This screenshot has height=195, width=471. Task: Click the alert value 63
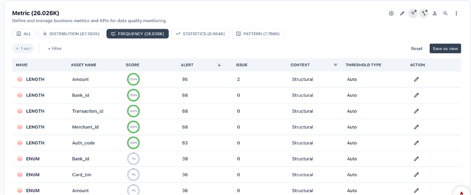pos(185,143)
